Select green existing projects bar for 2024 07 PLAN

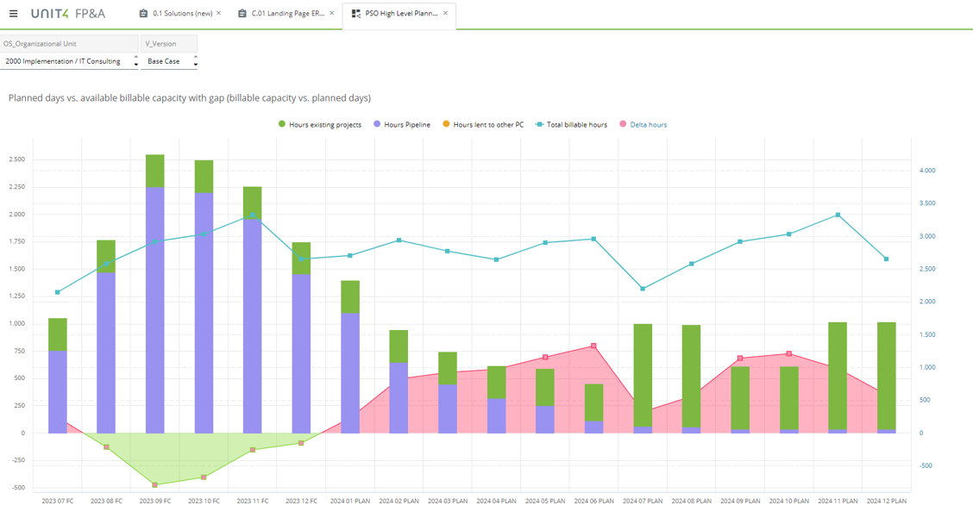point(643,375)
